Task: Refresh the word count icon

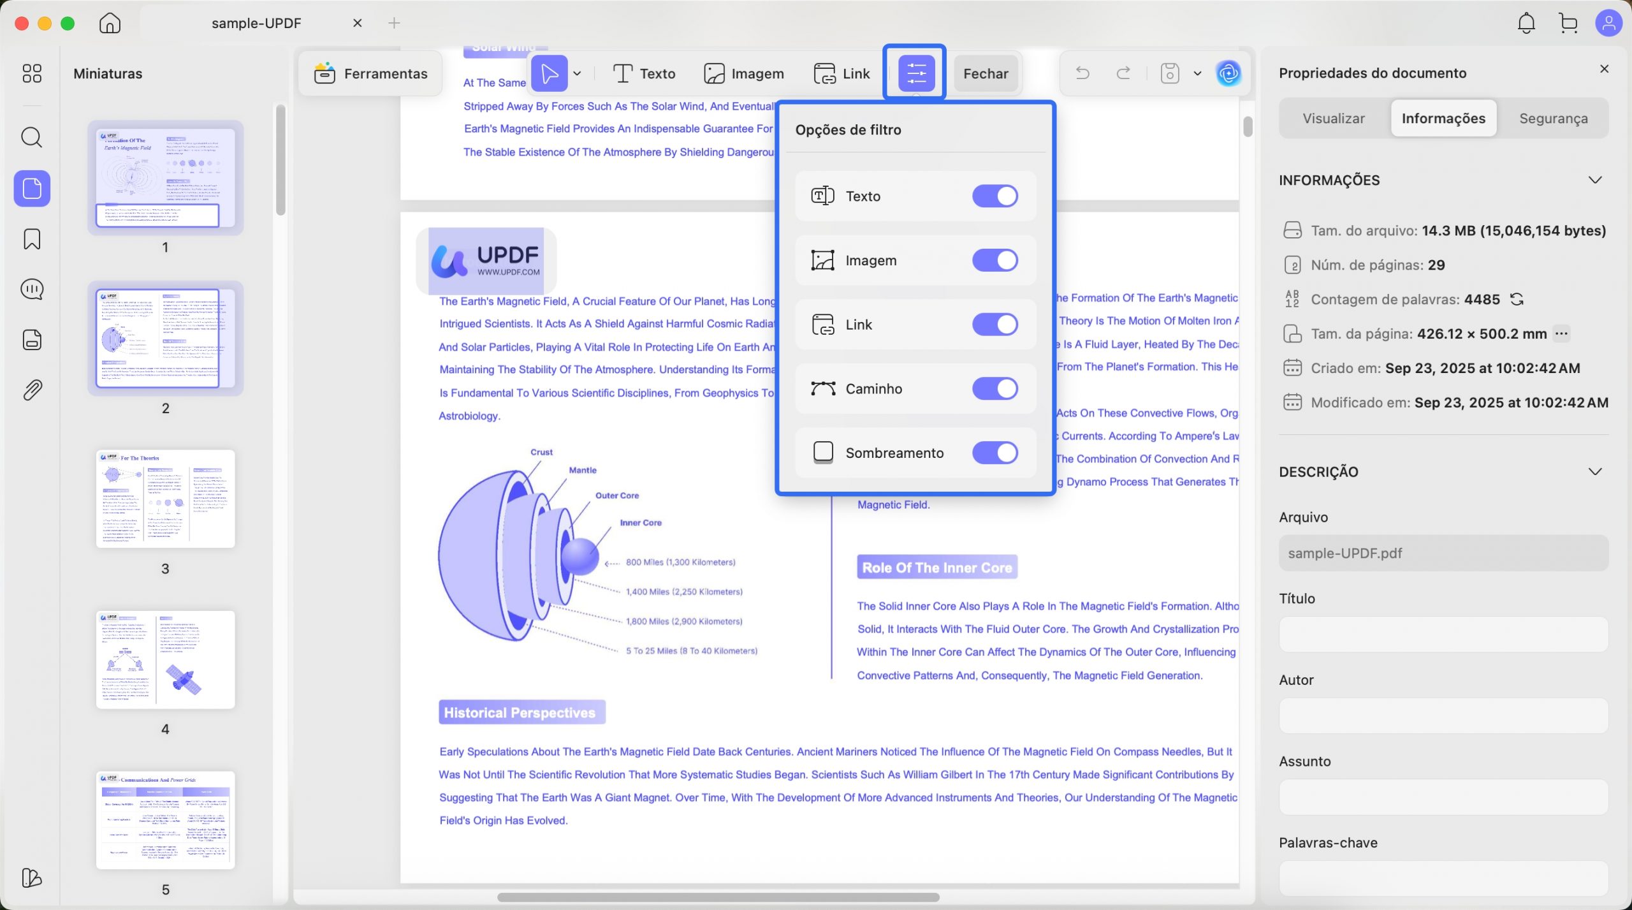Action: point(1517,299)
